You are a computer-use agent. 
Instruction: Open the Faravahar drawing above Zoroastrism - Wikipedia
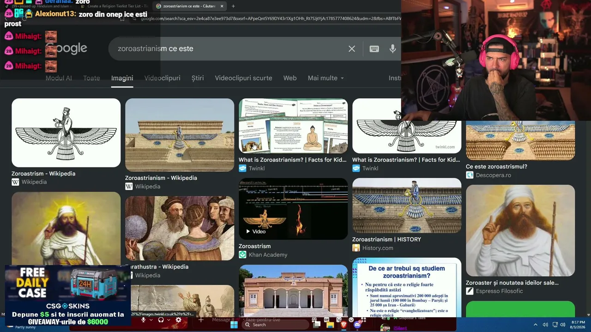coord(66,133)
